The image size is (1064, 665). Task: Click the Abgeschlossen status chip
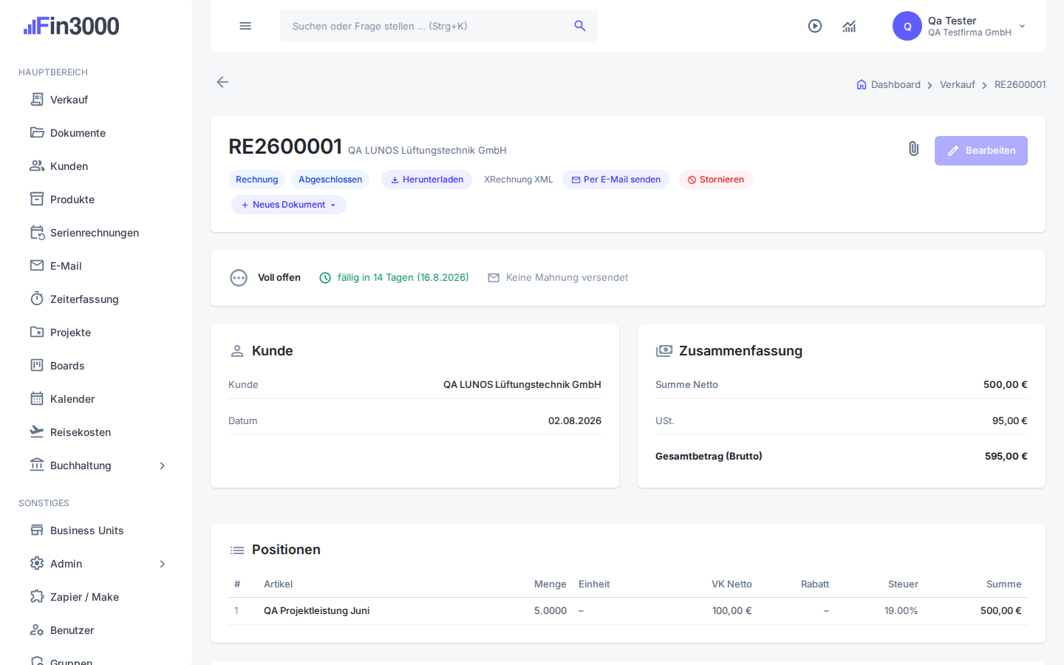pos(330,180)
